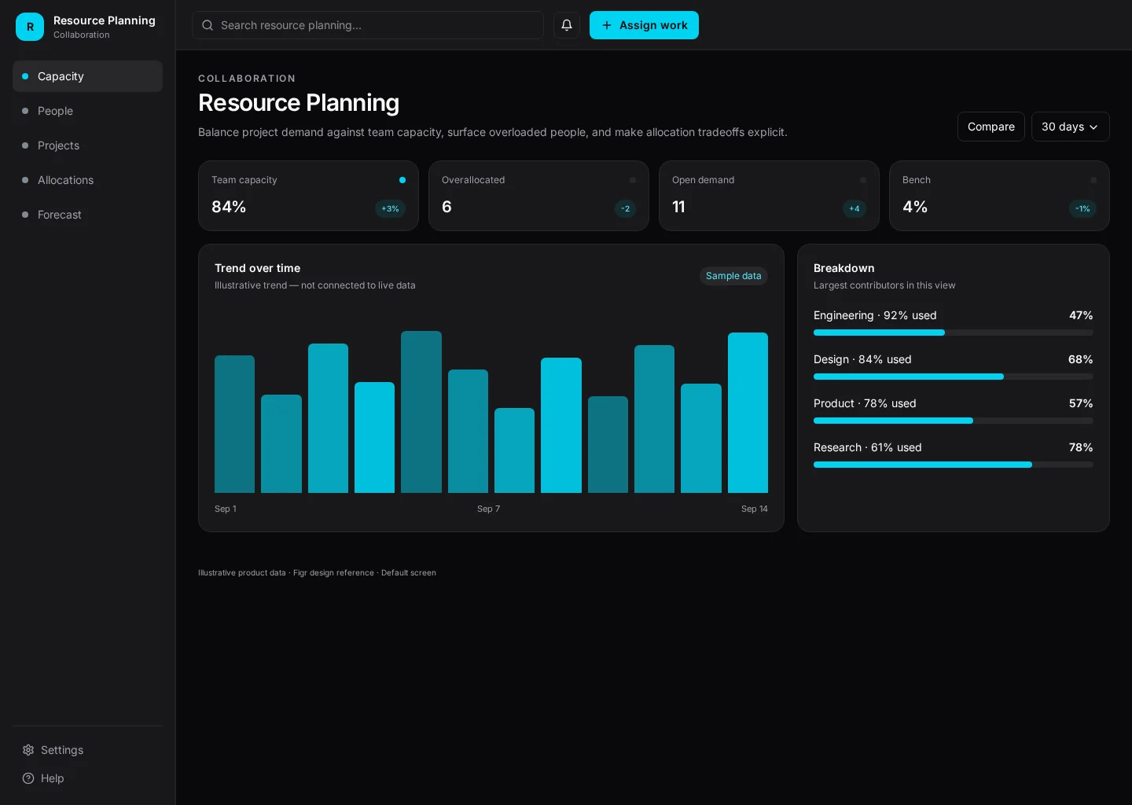The height and width of the screenshot is (805, 1132).
Task: Click the Product usage progress bar
Action: [x=953, y=421]
